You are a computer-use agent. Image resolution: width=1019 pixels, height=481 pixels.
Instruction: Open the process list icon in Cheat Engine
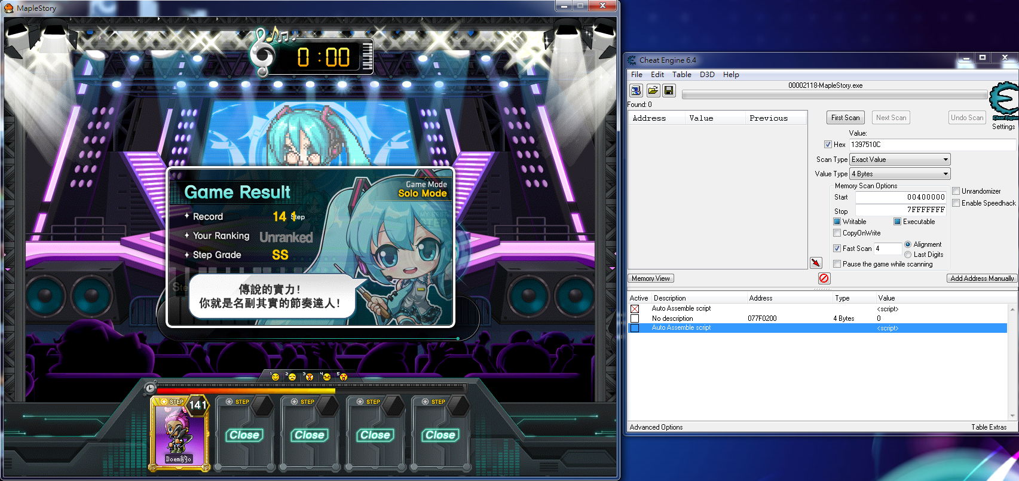tap(636, 90)
